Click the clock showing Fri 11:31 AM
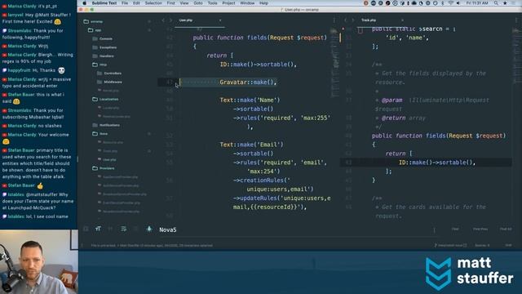 [x=477, y=3]
